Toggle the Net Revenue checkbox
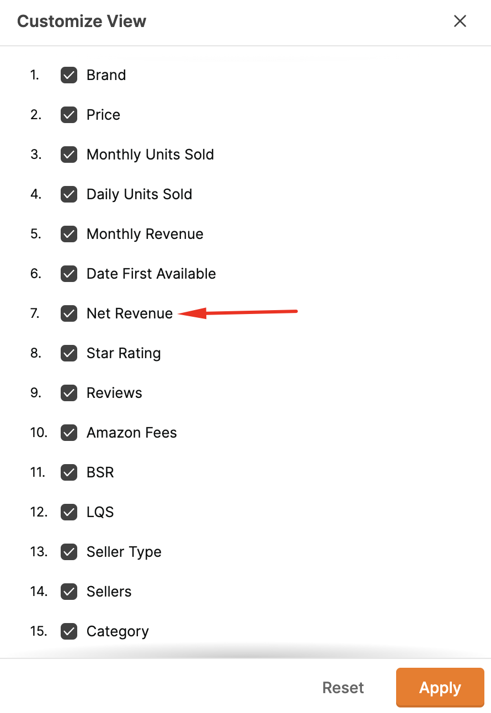491x713 pixels. click(69, 313)
